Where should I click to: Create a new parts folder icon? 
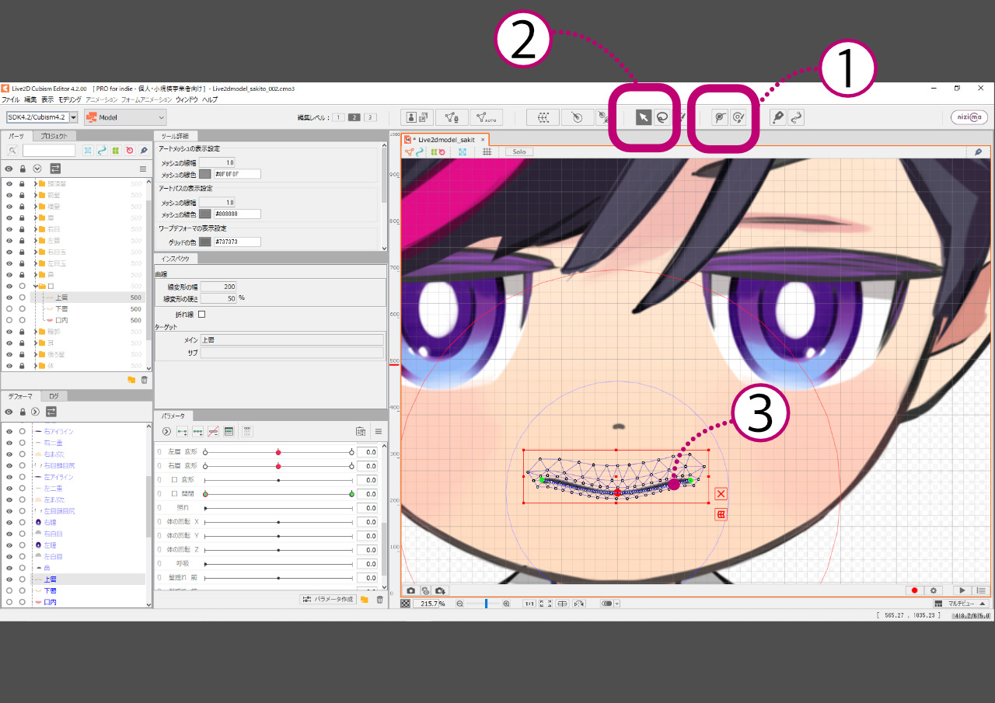[x=131, y=380]
